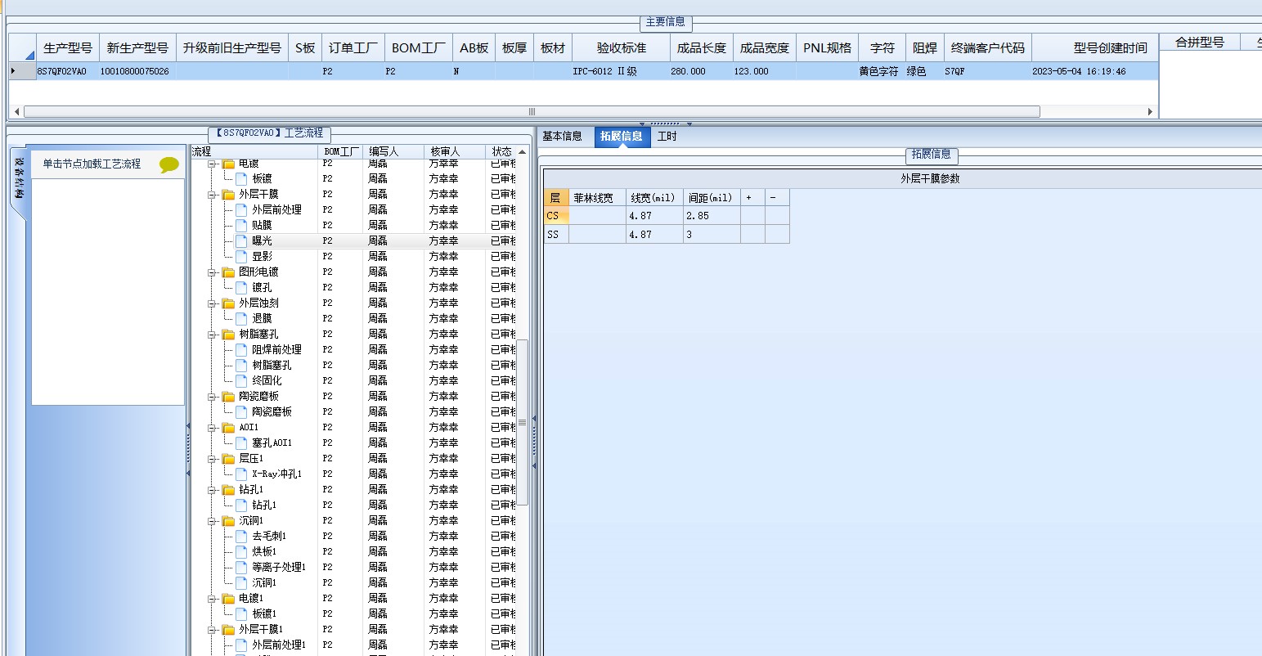Click the 等离子处理1 document icon

(x=241, y=567)
